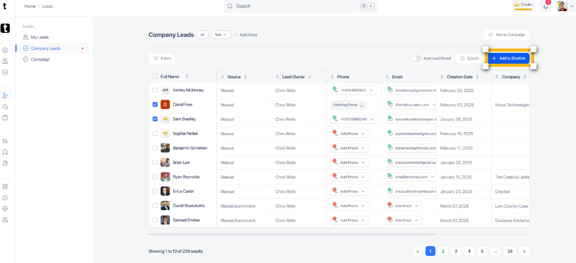The image size is (576, 263).
Task: Expand Ashley Mckinney's phone number dropdown
Action: tap(371, 90)
